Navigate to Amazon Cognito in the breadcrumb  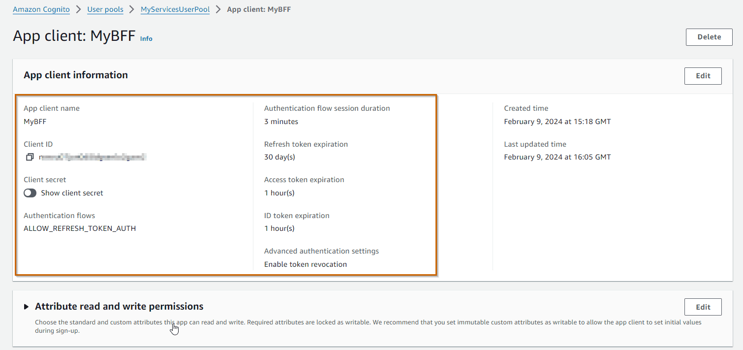pyautogui.click(x=41, y=9)
